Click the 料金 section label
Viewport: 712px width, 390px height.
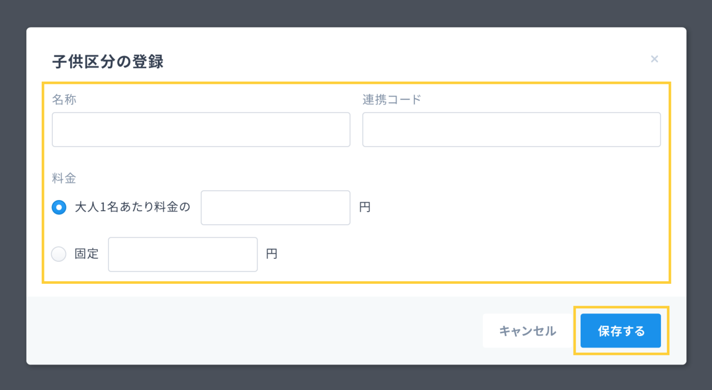pyautogui.click(x=64, y=178)
